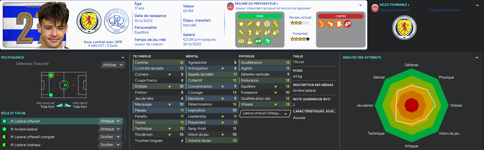
Task: Click the info icon beside Latéral intérieur
Action: [12, 145]
